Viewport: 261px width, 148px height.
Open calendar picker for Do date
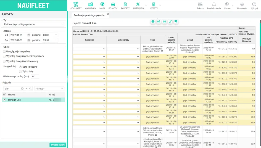[29, 40]
